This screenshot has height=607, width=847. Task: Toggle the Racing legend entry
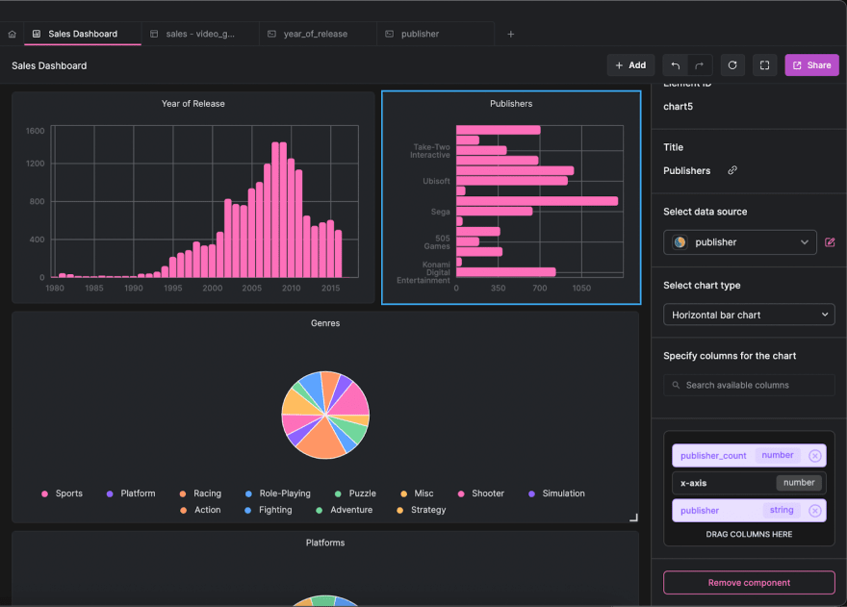[200, 493]
